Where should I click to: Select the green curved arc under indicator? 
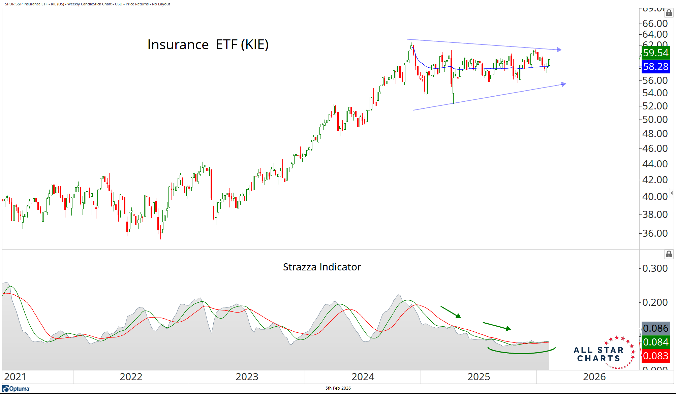coord(521,352)
